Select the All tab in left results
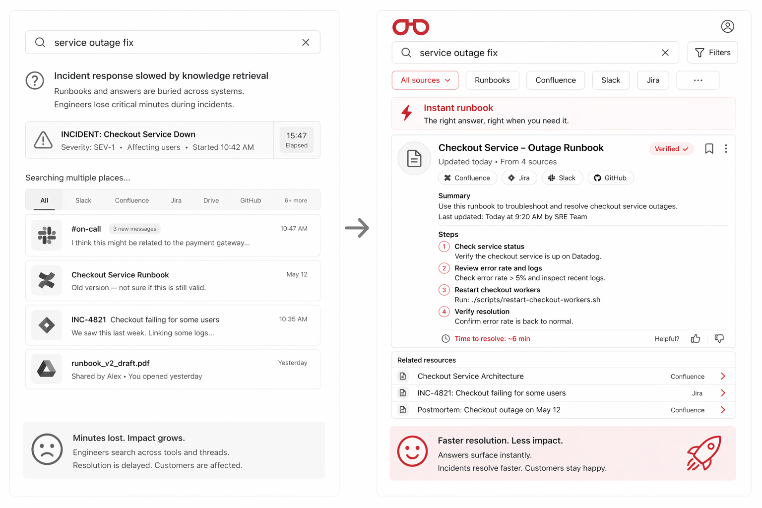 click(44, 200)
